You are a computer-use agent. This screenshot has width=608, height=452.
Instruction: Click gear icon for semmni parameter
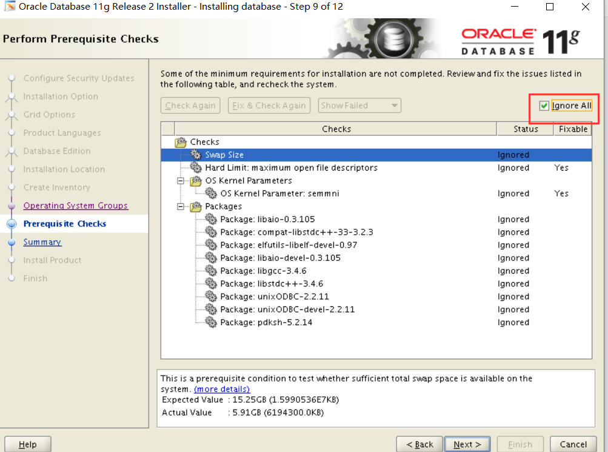211,193
